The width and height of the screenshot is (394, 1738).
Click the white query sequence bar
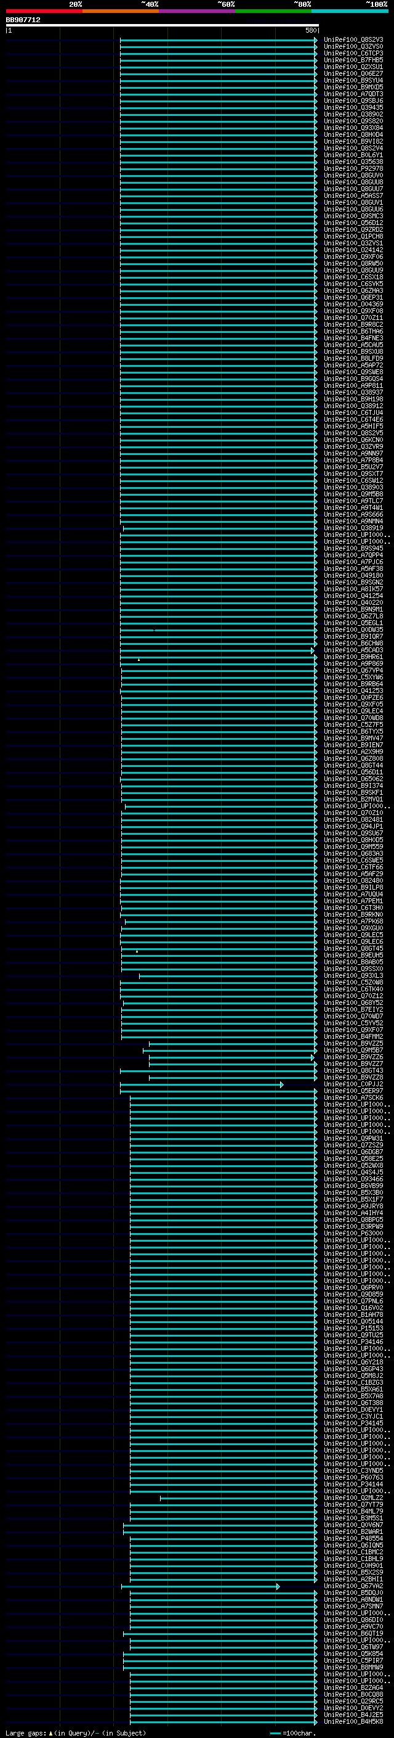pyautogui.click(x=163, y=26)
